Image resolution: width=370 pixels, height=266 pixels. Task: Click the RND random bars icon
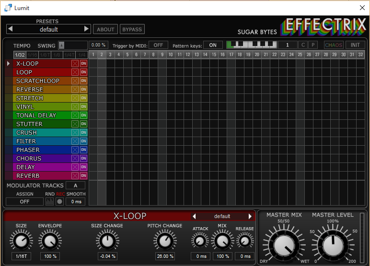click(x=50, y=202)
